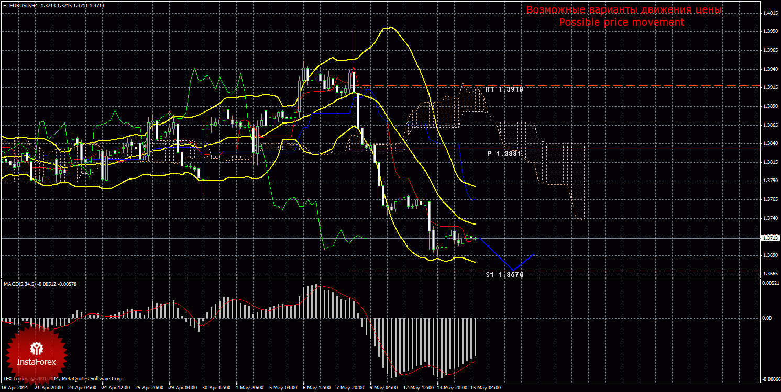Viewport: 781px width, 392px height.
Task: Click the OHLC values 1.3713 1.3715 1.3711 1.3713
Action: [x=73, y=5]
